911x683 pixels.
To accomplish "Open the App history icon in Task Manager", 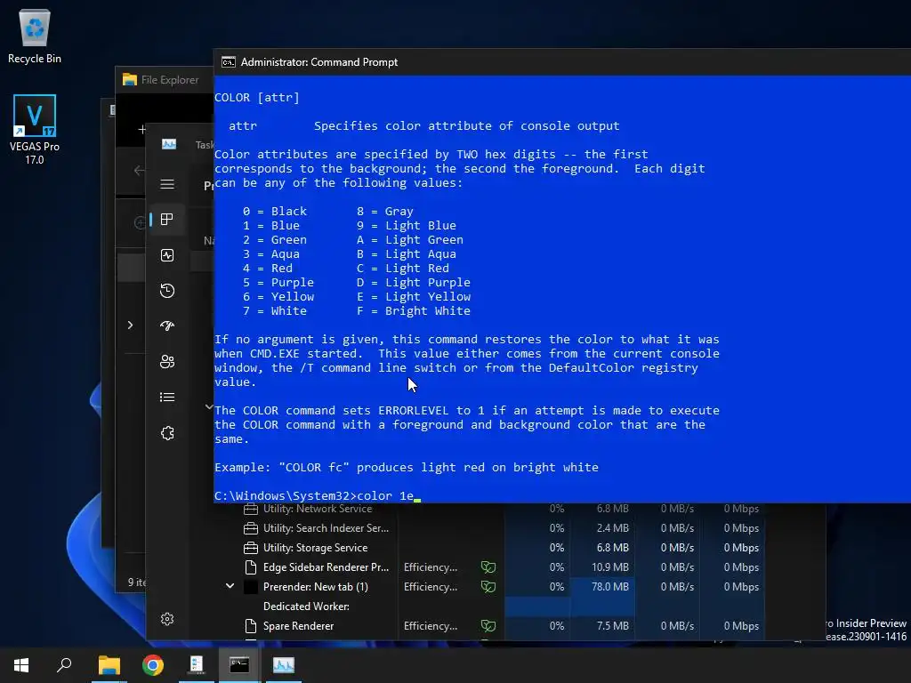I will pyautogui.click(x=167, y=291).
